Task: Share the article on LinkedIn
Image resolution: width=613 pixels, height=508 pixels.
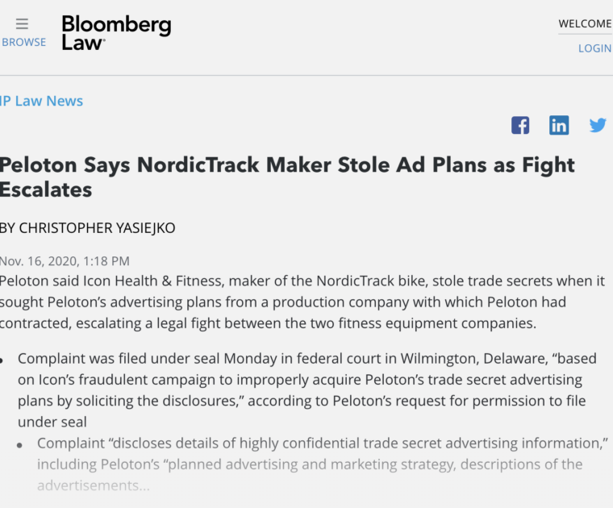Action: tap(559, 125)
